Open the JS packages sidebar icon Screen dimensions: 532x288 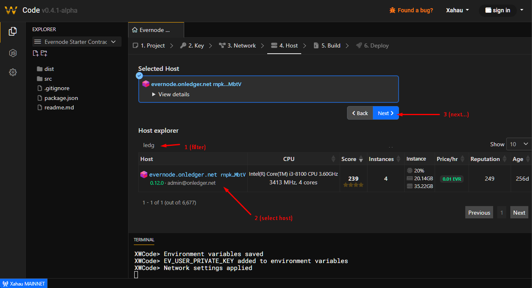pos(13,53)
